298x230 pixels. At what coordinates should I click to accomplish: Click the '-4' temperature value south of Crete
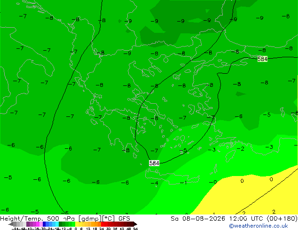click(x=155, y=183)
